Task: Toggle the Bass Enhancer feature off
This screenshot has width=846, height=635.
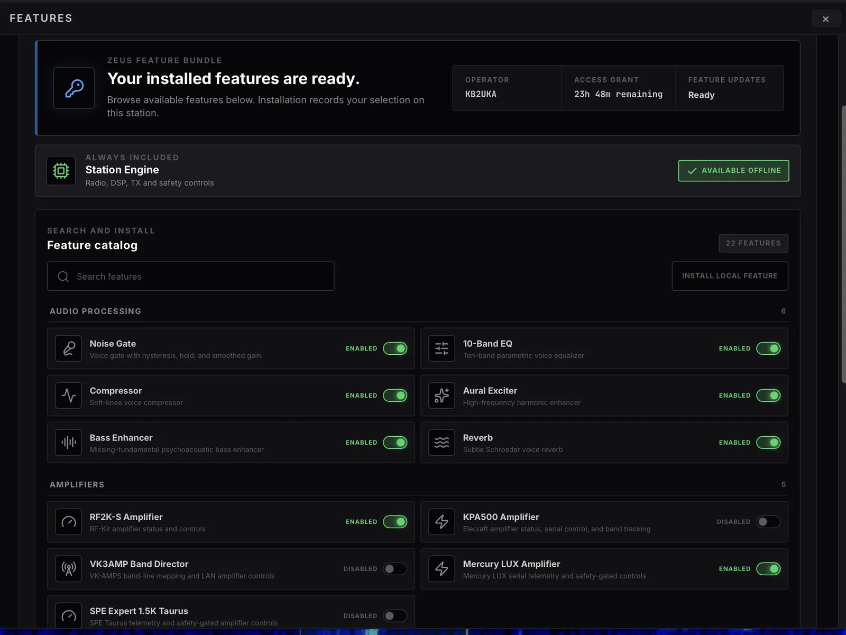Action: (x=395, y=443)
